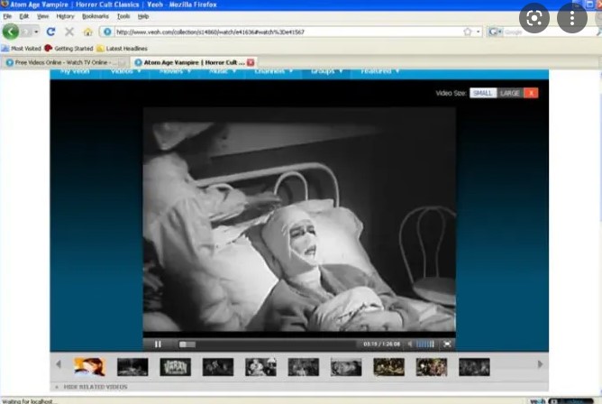Open the second related video thumbnail
The height and width of the screenshot is (404, 602).
[x=132, y=367]
